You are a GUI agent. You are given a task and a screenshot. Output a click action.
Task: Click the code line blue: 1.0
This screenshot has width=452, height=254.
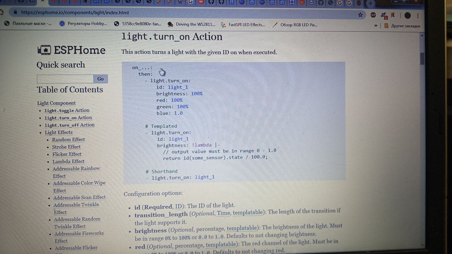pos(170,113)
